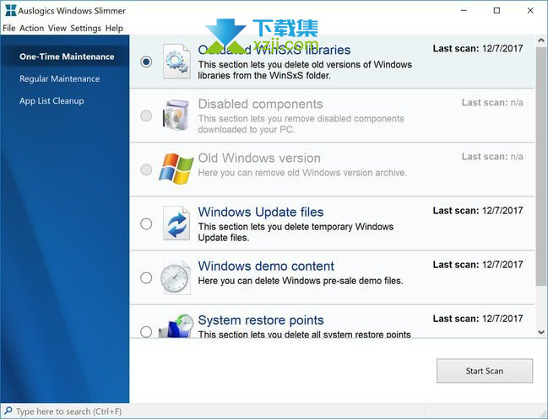Click the Disabled components software box icon

pyautogui.click(x=176, y=115)
